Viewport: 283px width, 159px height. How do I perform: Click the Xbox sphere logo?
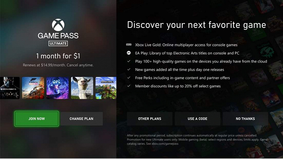click(x=58, y=25)
